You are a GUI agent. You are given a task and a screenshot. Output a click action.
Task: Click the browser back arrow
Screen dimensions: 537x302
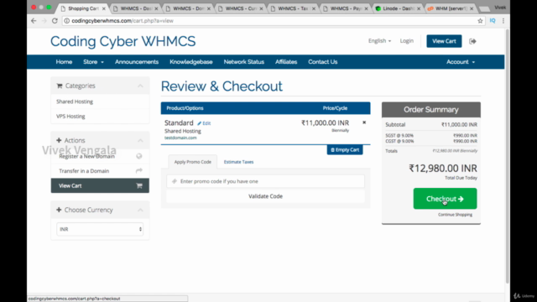pyautogui.click(x=34, y=20)
